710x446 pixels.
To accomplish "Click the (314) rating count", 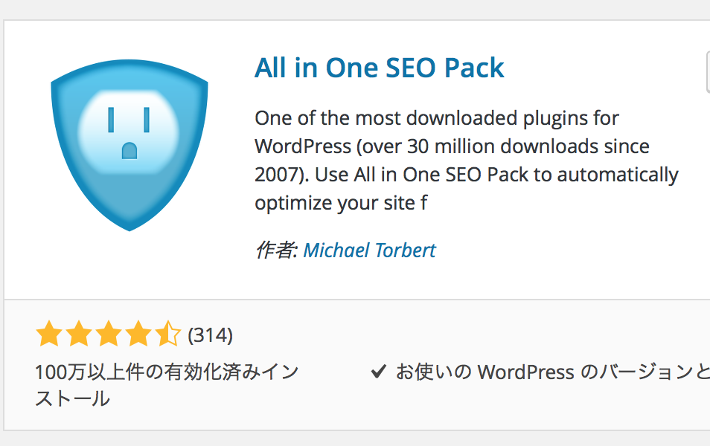I will click(x=211, y=336).
